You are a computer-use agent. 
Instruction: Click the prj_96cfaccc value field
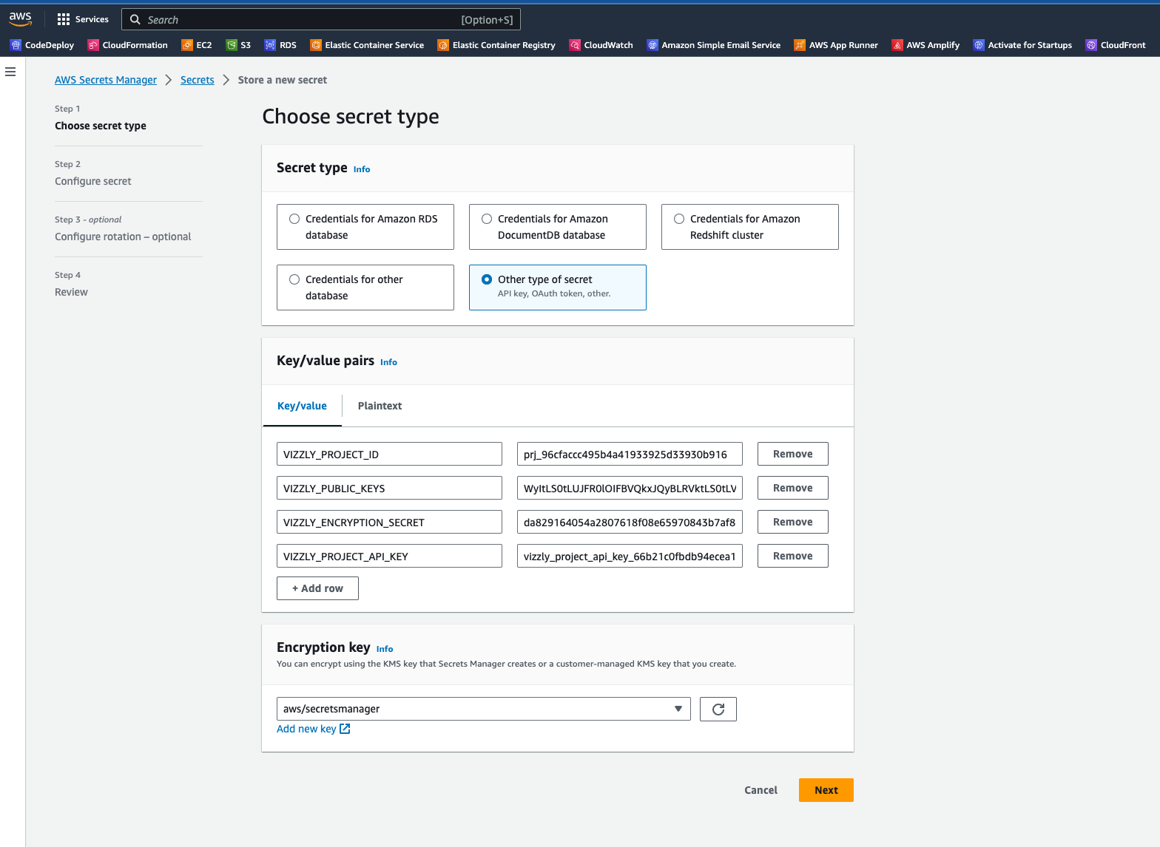tap(630, 454)
